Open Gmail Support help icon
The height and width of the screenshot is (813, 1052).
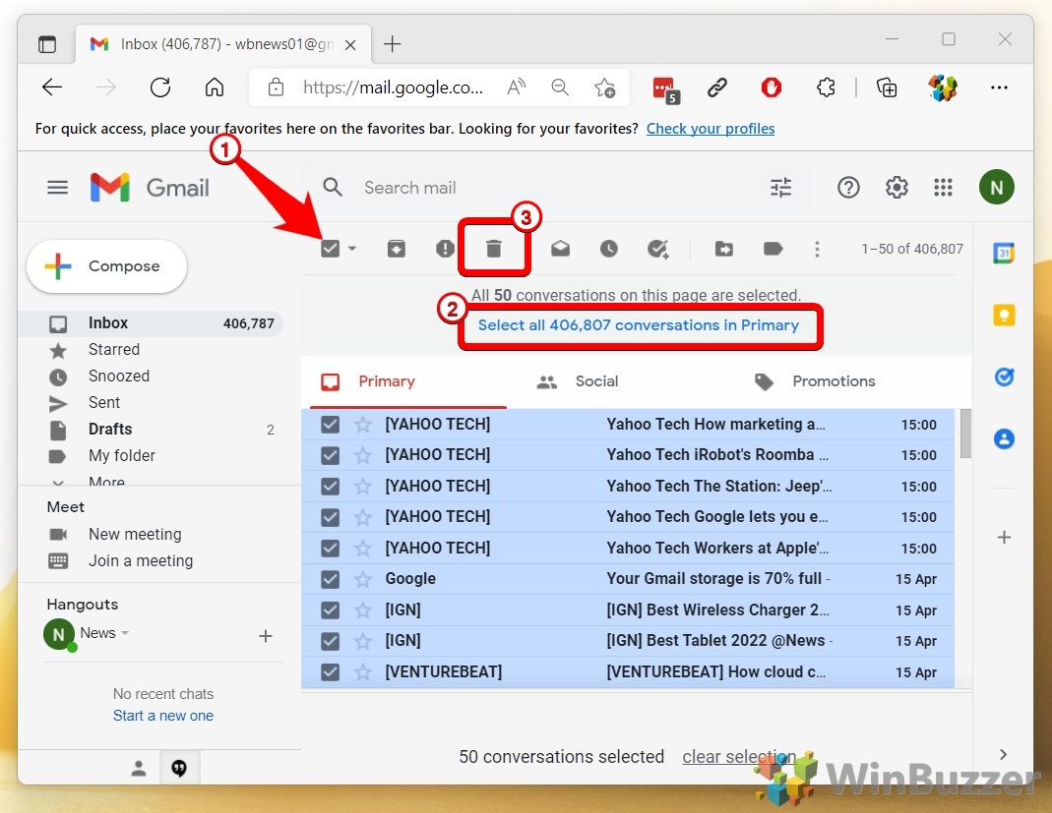848,187
